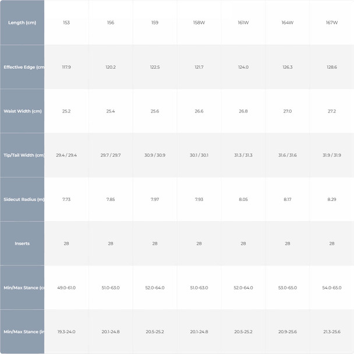Click the 30.9 / 30.9 tip/tail cell

[x=155, y=155]
